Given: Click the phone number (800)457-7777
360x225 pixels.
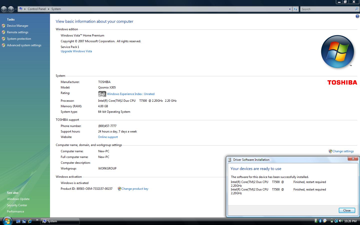Looking at the screenshot, I should [x=107, y=126].
